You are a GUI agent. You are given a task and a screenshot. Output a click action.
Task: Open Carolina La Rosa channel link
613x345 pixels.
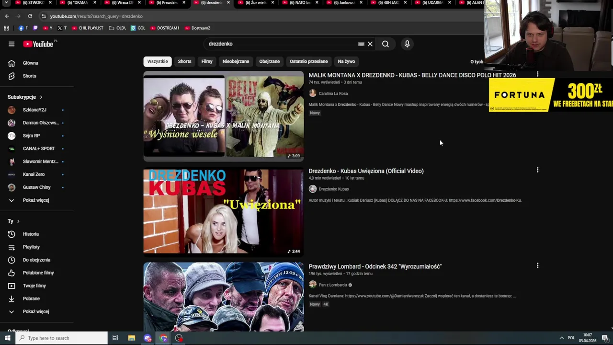coord(333,93)
